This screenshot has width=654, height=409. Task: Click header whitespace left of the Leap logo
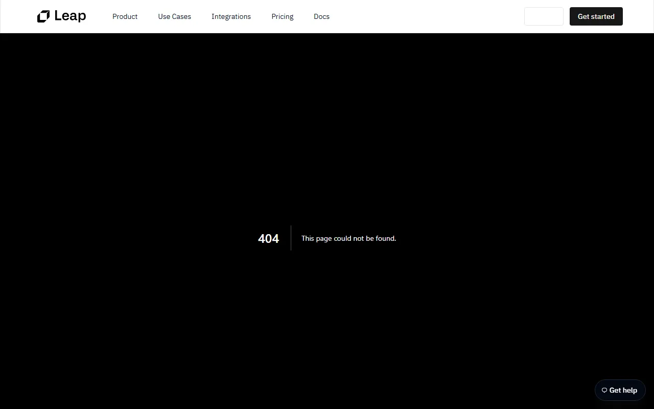click(x=18, y=16)
